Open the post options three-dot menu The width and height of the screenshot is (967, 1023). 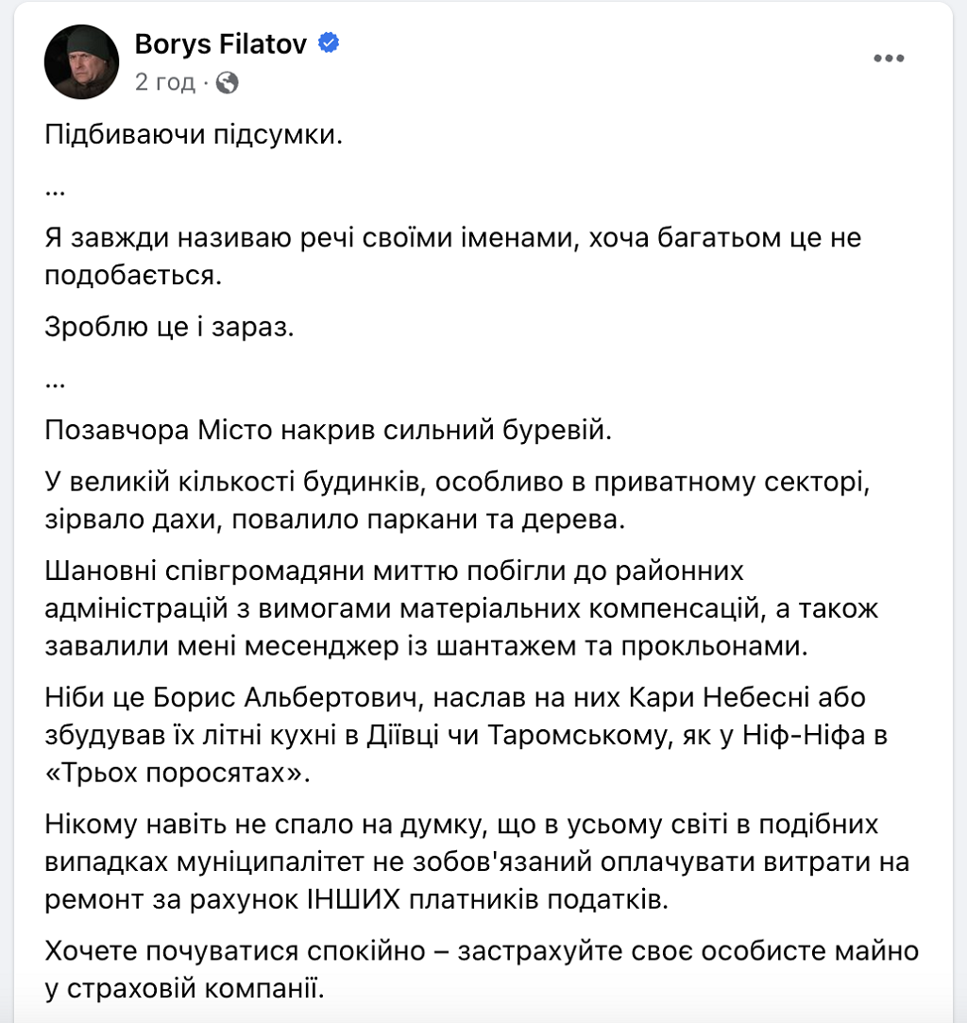point(889,59)
